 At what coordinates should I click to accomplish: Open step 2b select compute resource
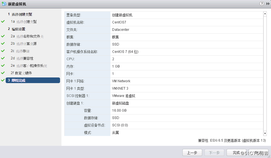[x=24, y=44]
